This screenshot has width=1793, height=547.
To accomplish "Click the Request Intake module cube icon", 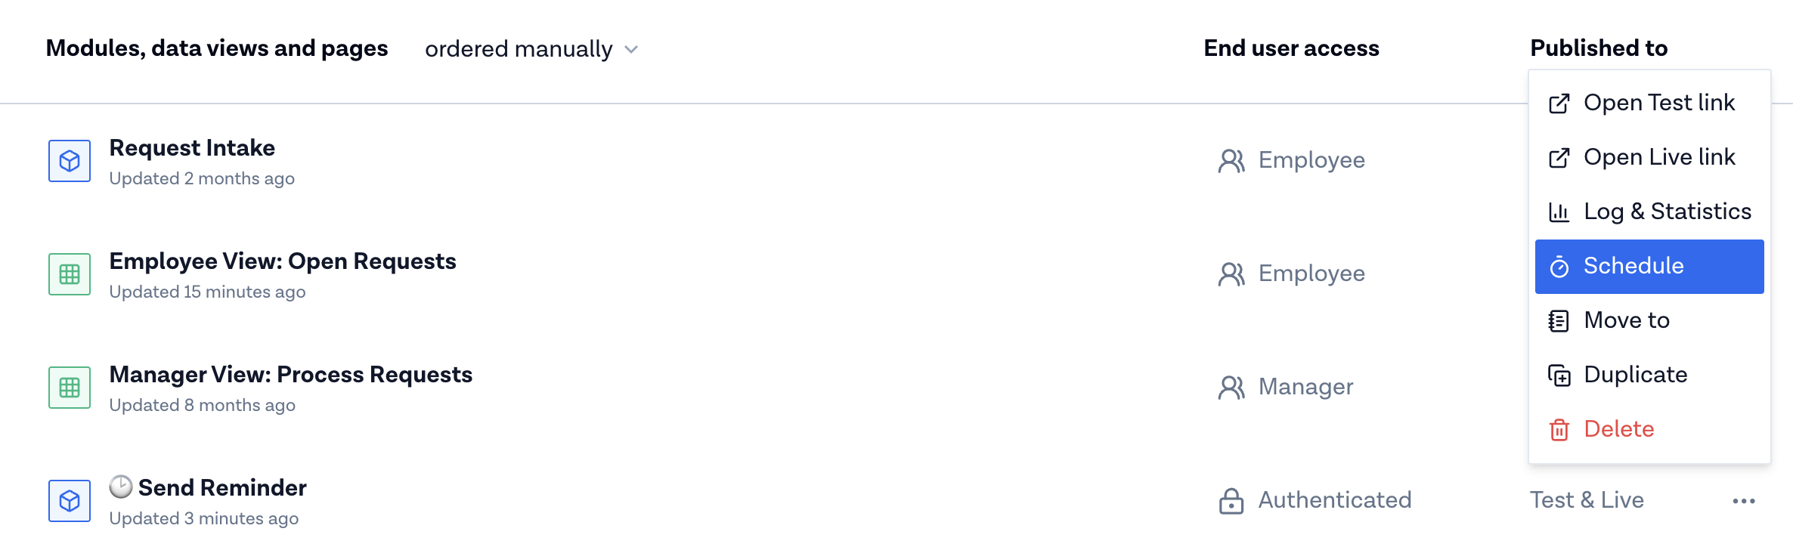I will click(x=69, y=161).
